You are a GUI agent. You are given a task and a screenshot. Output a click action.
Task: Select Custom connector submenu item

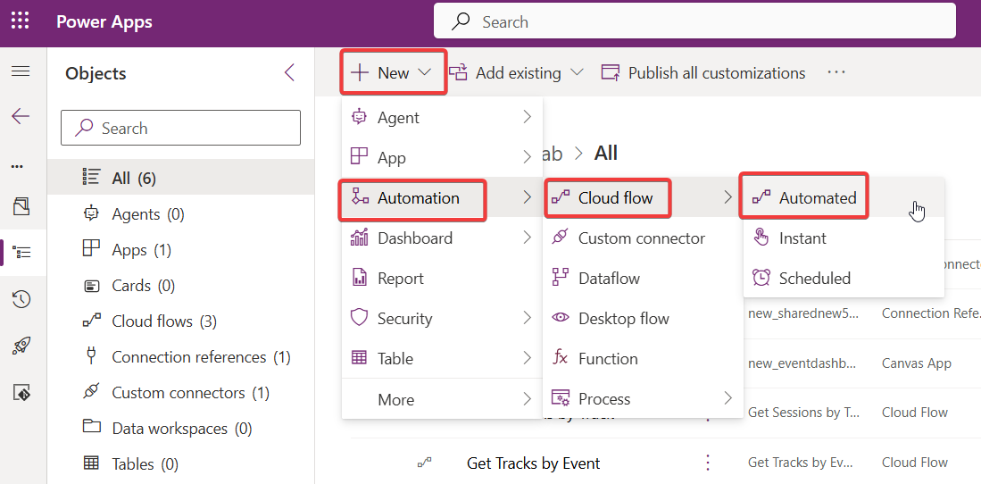point(643,238)
